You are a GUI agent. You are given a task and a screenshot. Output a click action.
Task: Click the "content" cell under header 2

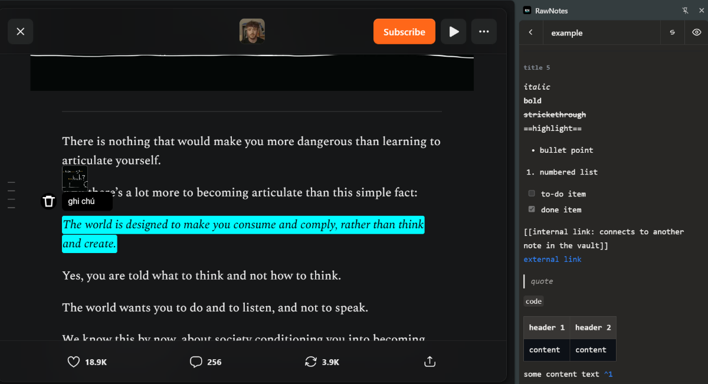tap(593, 350)
